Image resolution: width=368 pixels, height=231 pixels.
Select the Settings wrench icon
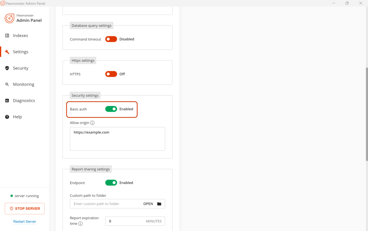(x=8, y=51)
